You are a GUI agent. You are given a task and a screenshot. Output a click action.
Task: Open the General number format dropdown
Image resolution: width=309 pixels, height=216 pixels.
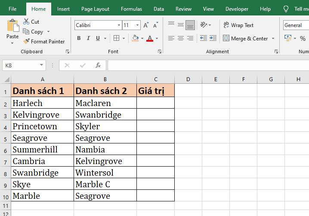296,25
